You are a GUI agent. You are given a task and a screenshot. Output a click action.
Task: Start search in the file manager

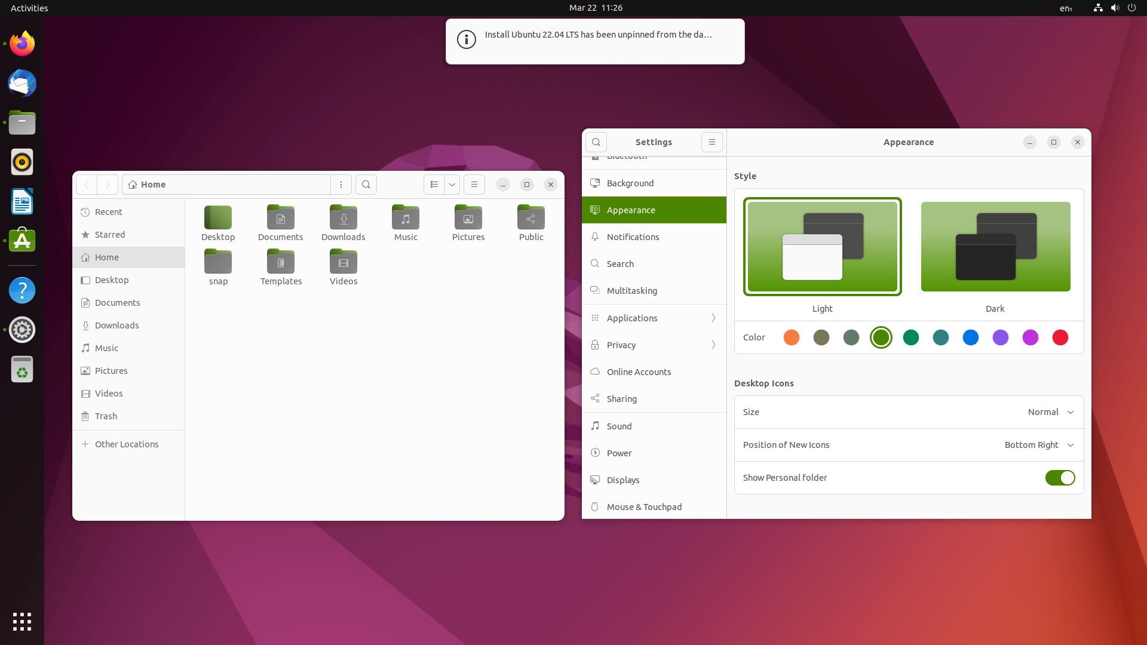pos(366,185)
